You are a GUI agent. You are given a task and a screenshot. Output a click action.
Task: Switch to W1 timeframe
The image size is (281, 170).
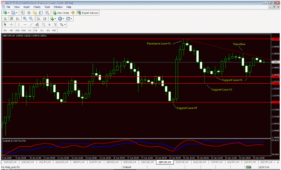coord(48,31)
